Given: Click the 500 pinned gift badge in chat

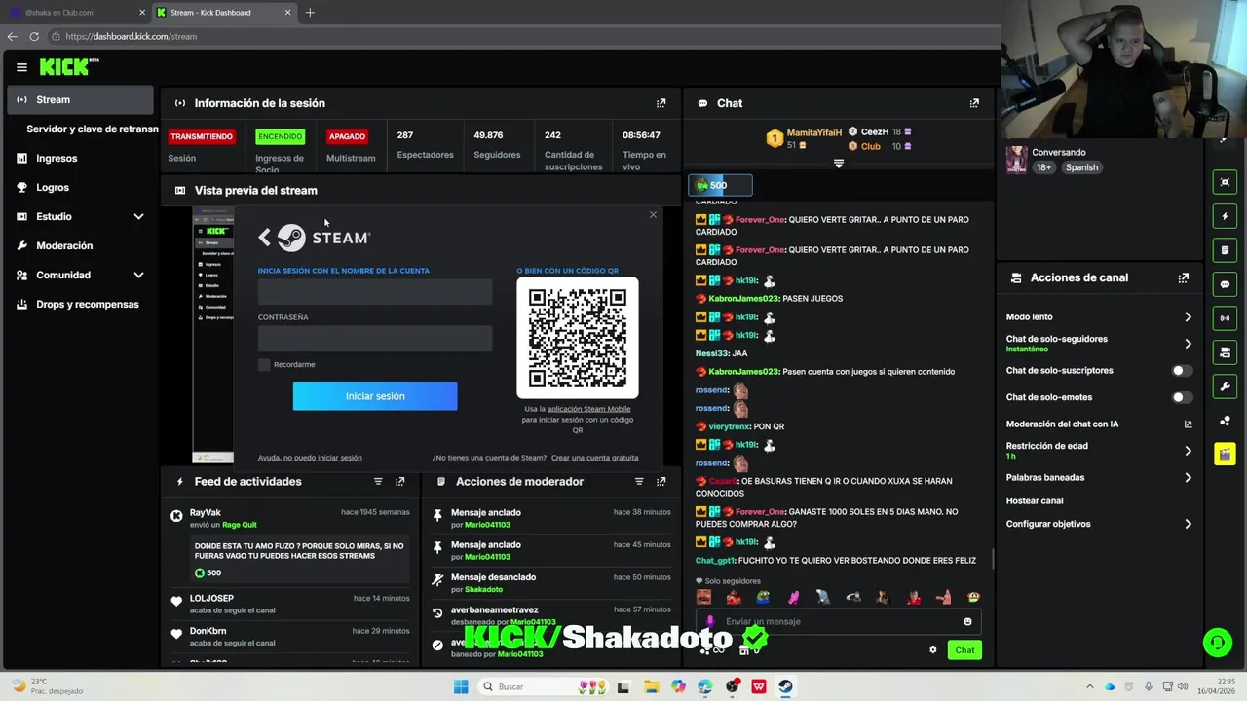Looking at the screenshot, I should pyautogui.click(x=720, y=185).
